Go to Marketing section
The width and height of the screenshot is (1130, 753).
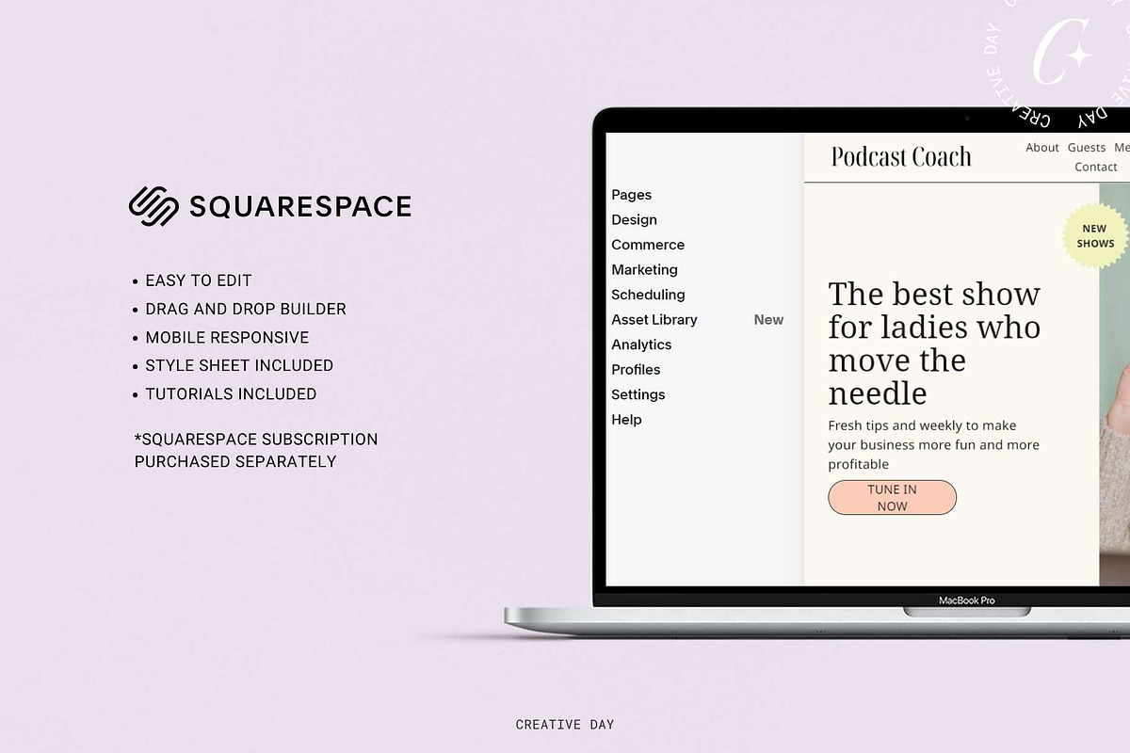pos(644,269)
